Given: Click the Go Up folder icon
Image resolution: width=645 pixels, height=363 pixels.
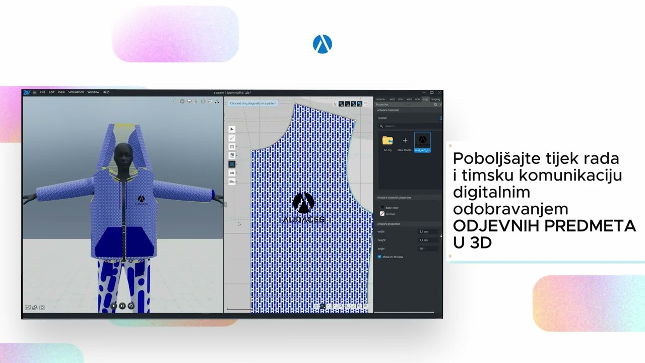Looking at the screenshot, I should pos(388,141).
